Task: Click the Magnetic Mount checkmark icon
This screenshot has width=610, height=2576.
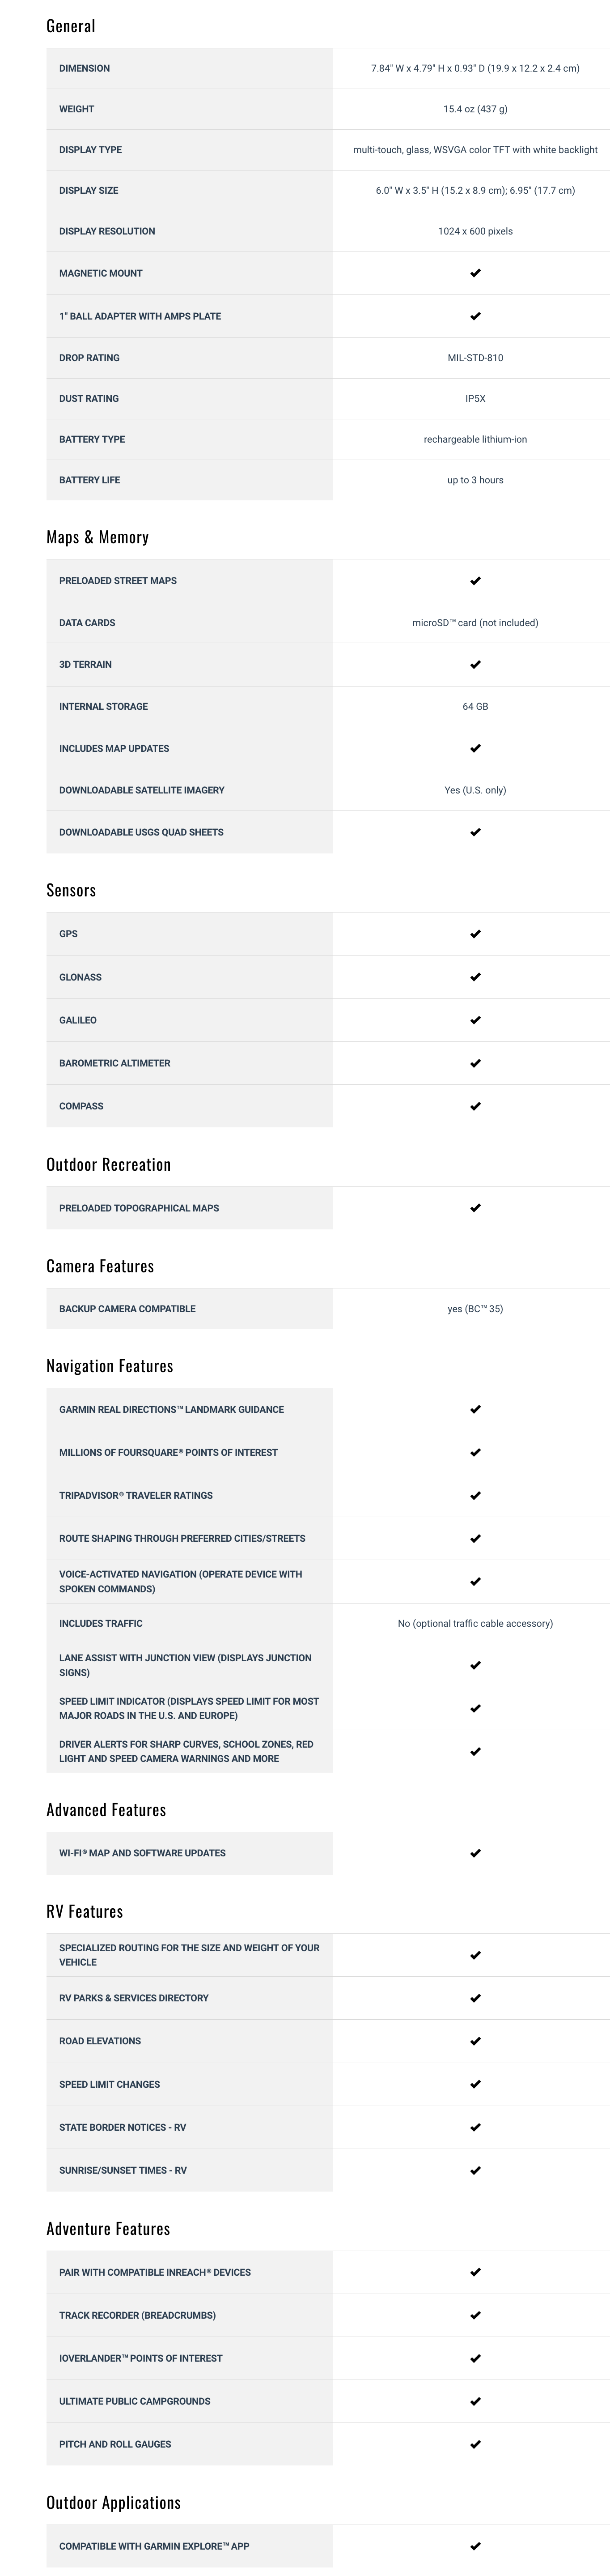Action: [475, 273]
